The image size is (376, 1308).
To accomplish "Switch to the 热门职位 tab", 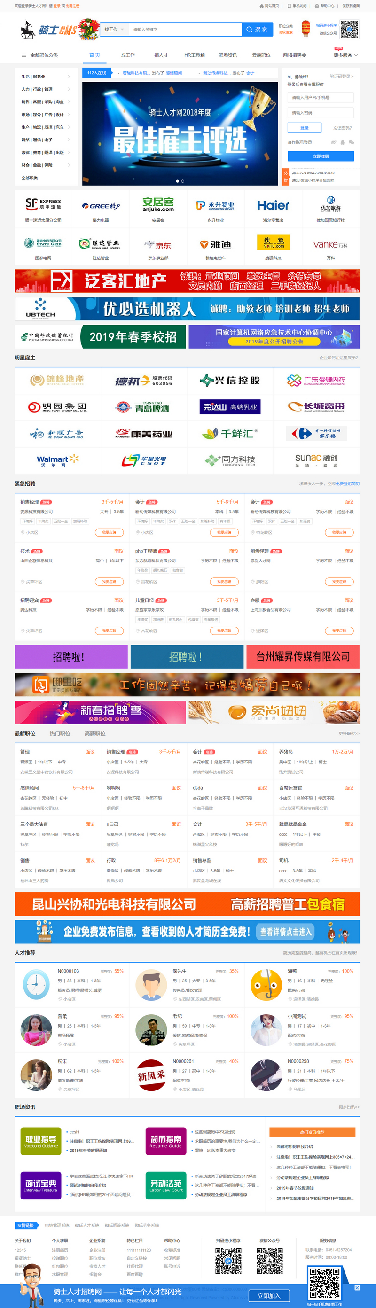I will [60, 734].
